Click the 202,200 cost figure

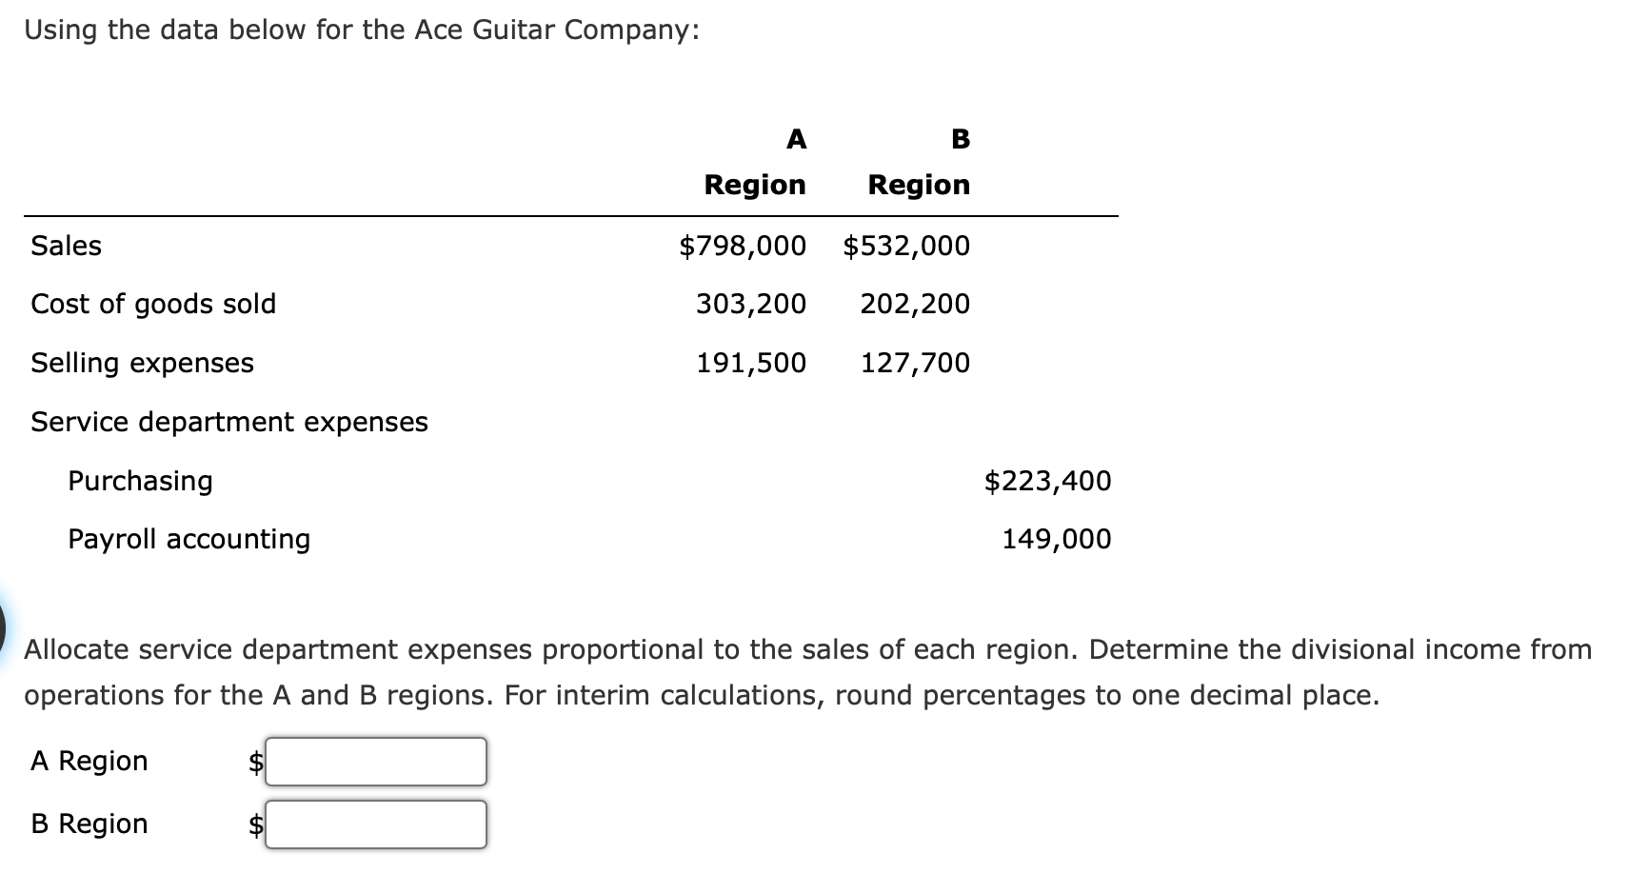[915, 304]
